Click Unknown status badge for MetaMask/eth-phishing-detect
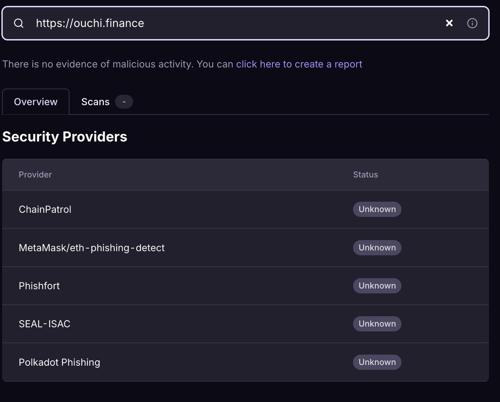Screen dimensions: 500x402 tap(377, 248)
